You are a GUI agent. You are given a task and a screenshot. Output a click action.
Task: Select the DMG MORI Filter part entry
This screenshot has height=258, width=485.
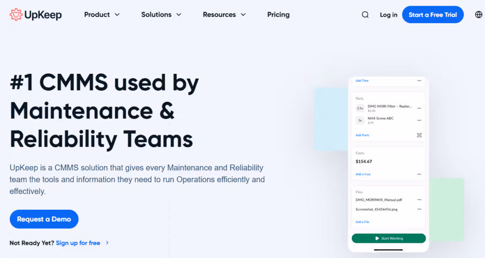click(x=389, y=108)
